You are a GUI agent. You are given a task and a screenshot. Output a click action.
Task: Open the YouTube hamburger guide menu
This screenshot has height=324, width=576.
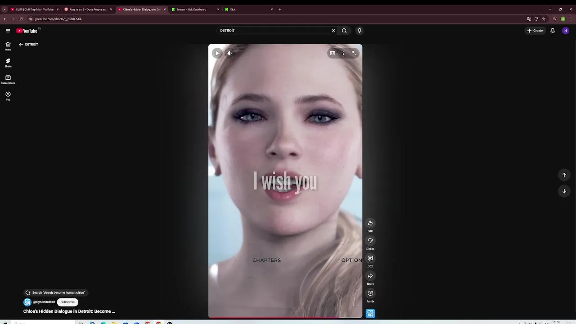[x=8, y=31]
